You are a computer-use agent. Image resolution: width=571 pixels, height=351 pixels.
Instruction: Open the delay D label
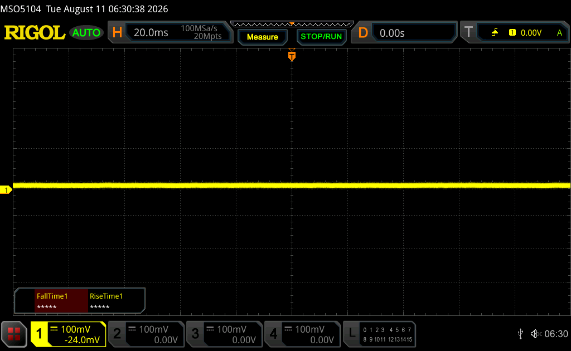(363, 33)
